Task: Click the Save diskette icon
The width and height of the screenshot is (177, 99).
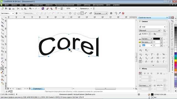Action: 10,9
